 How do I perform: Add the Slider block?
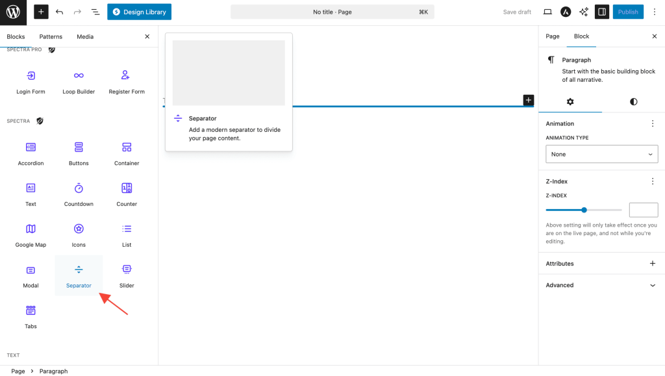click(127, 275)
